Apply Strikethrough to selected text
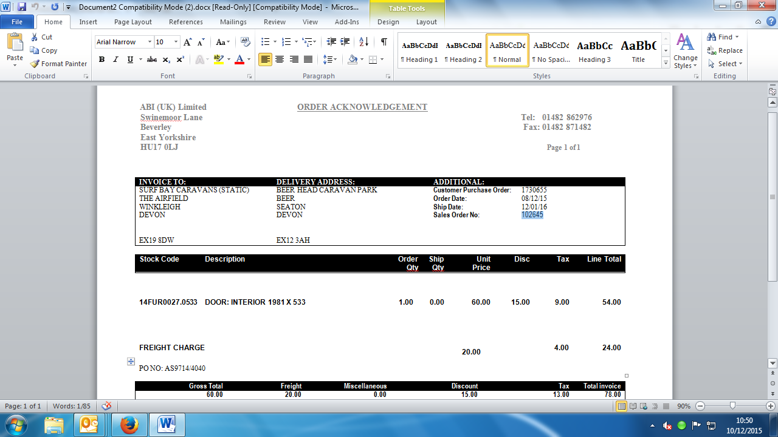The image size is (778, 437). [151, 59]
